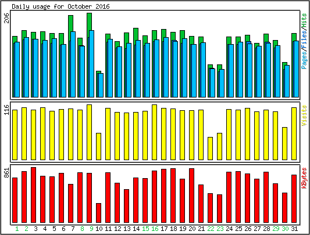The width and height of the screenshot is (310, 235).
Task: Click day label 7 on the x-axis
Action: point(73,229)
